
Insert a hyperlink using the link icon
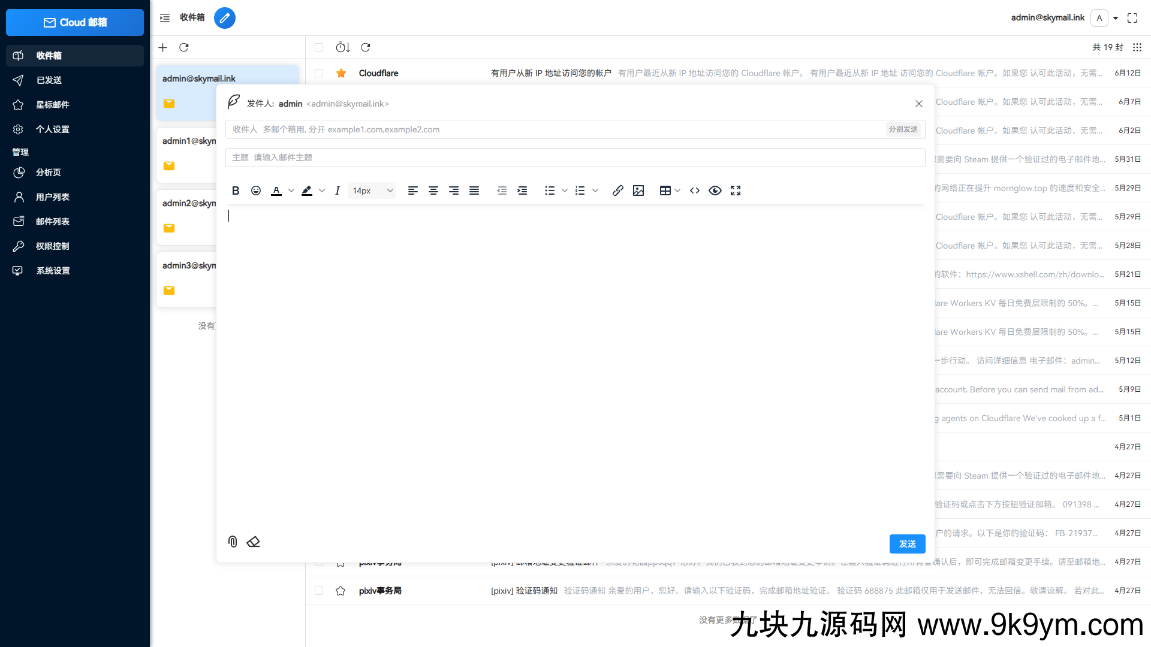click(618, 191)
